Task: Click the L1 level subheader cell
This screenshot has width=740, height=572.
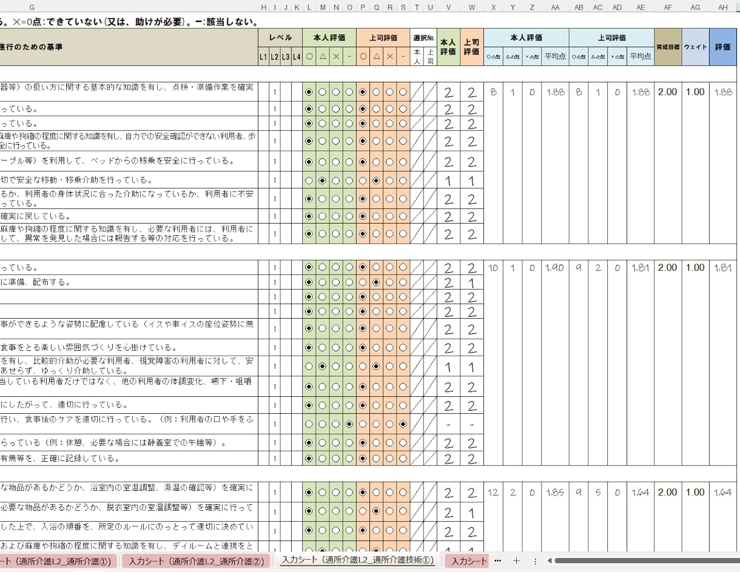Action: [263, 57]
